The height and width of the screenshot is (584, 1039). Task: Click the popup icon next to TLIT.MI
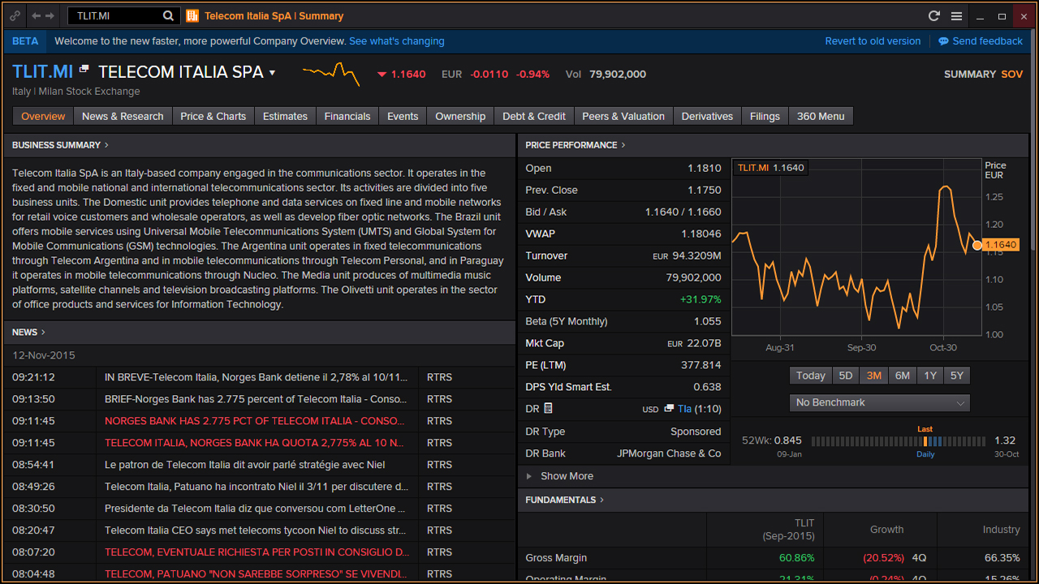click(x=84, y=71)
